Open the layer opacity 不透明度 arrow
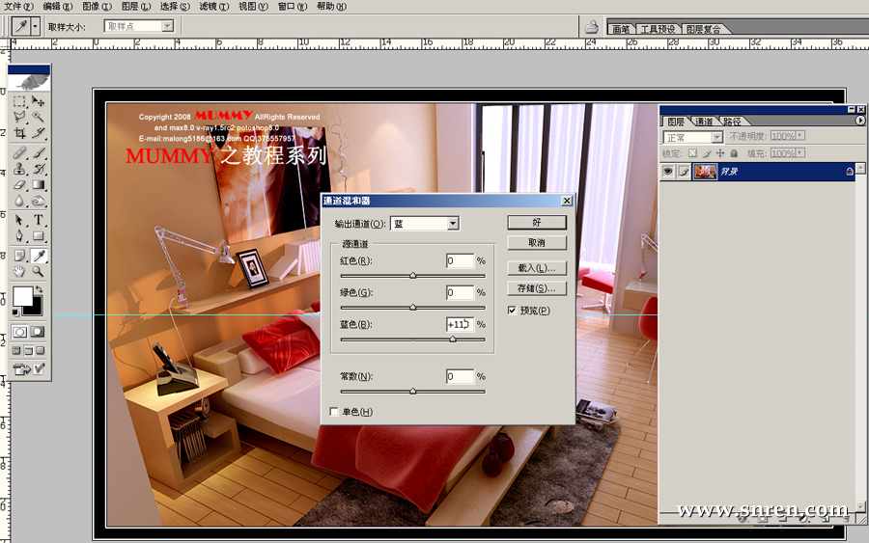Viewport: 869px width, 543px height. pyautogui.click(x=800, y=135)
